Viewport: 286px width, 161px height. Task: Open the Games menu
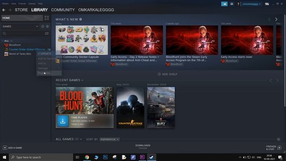coord(32,4)
